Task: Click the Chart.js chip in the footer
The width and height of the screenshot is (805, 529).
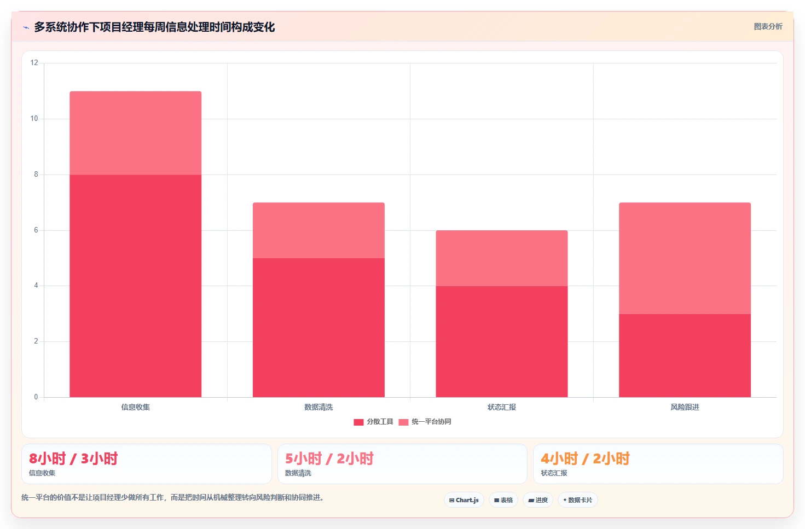Action: point(464,500)
